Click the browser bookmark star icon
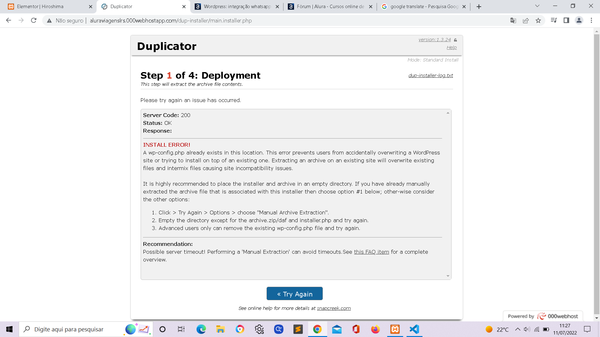This screenshot has width=600, height=337. pos(539,21)
